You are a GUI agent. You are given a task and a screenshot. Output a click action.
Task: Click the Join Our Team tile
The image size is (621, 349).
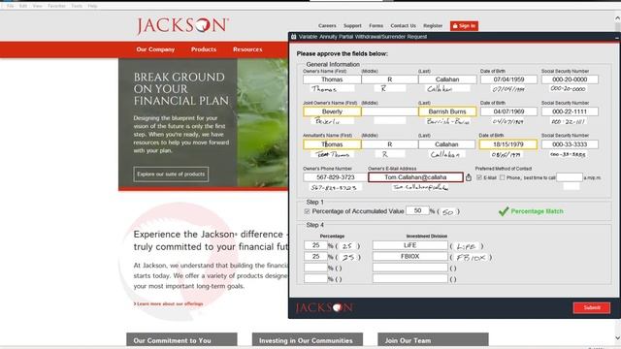pyautogui.click(x=433, y=340)
